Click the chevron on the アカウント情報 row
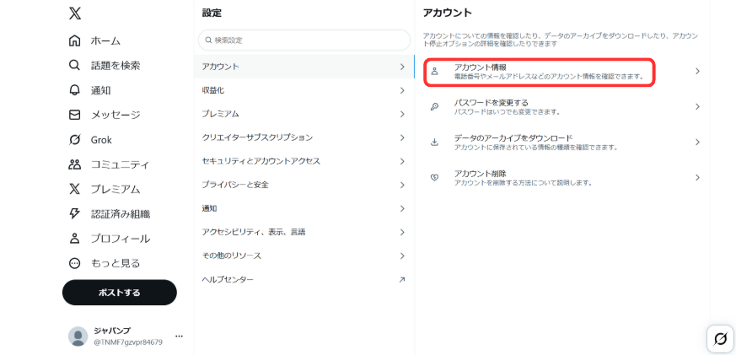Image resolution: width=736 pixels, height=355 pixels. point(697,72)
